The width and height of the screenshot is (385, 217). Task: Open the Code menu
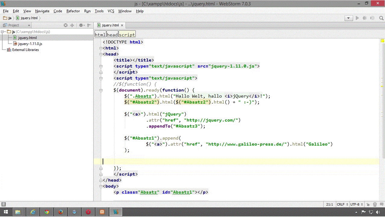pos(58,11)
